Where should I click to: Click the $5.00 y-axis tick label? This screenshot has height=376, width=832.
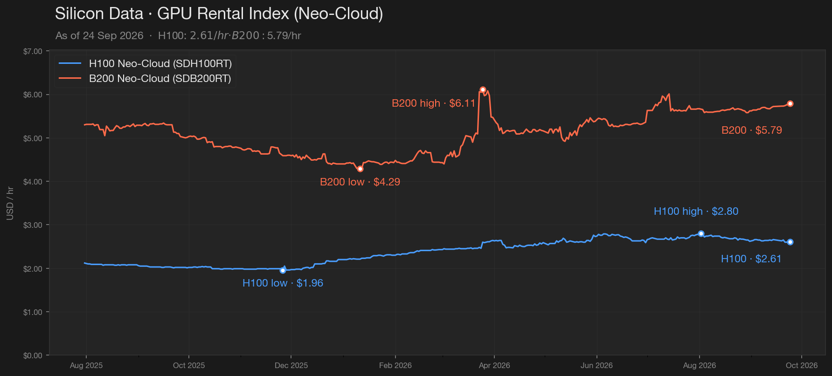point(33,138)
